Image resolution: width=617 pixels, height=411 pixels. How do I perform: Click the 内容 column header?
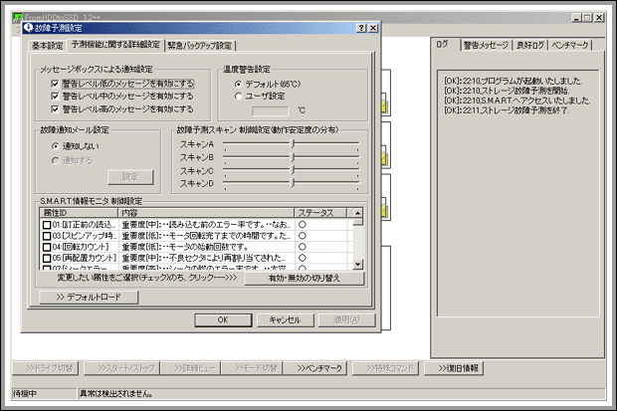click(206, 213)
